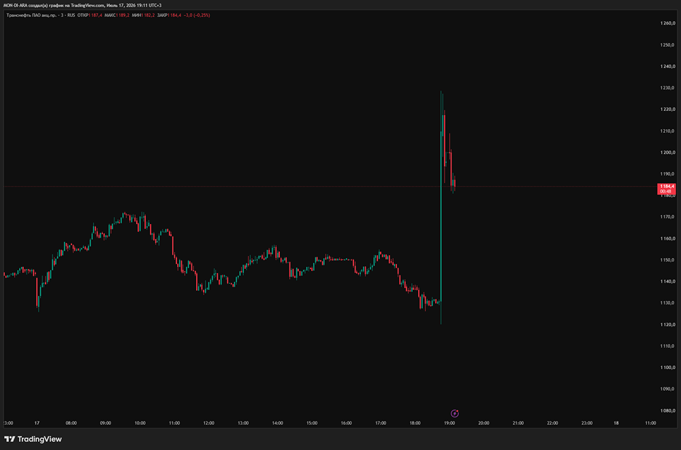Click the МИН 1182,2 low value
The image size is (681, 450).
(143, 15)
